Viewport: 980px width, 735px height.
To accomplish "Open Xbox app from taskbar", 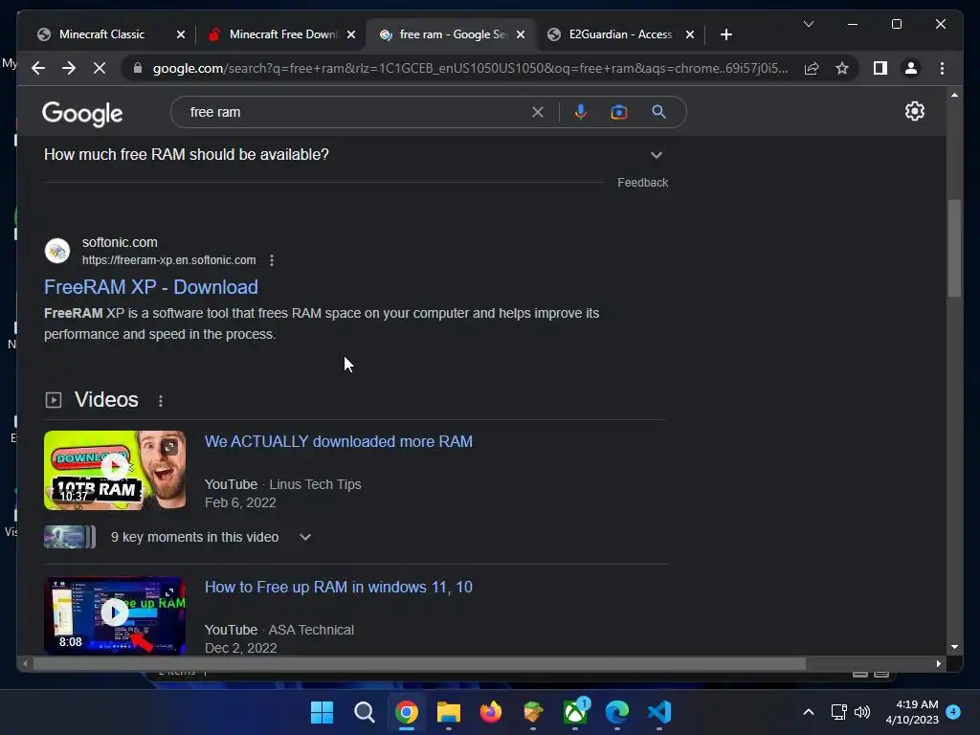I will 575,712.
